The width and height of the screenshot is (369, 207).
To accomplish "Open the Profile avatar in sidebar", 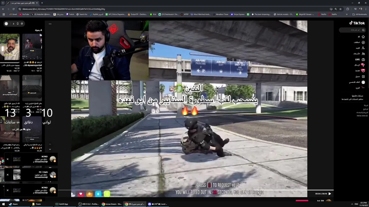I will 363,82.
